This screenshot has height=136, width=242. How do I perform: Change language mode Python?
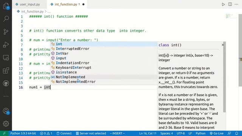tap(200, 133)
